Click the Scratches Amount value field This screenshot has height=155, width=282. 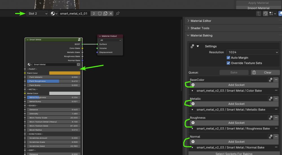pos(54,138)
